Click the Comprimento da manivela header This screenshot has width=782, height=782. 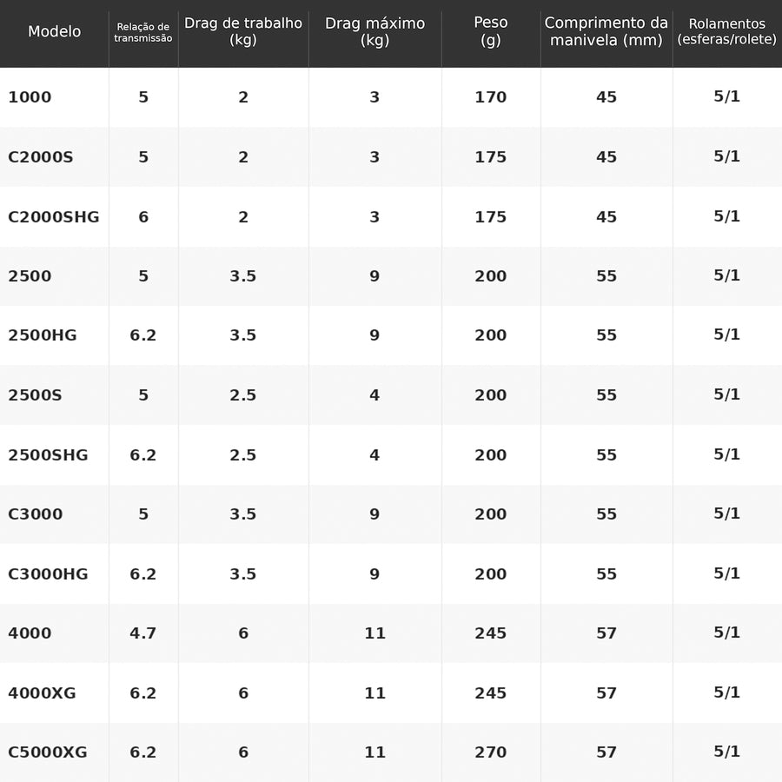[606, 31]
